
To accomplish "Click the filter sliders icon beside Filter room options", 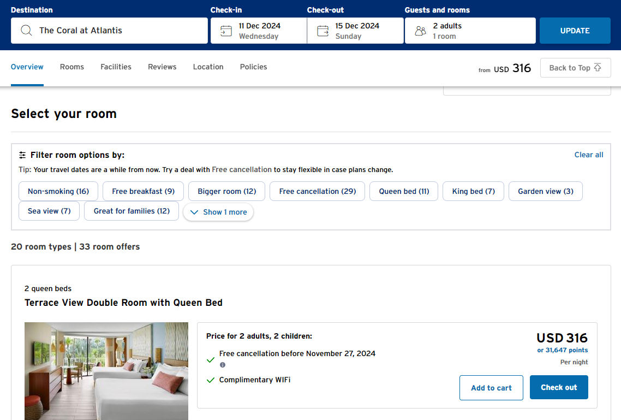I will (22, 155).
